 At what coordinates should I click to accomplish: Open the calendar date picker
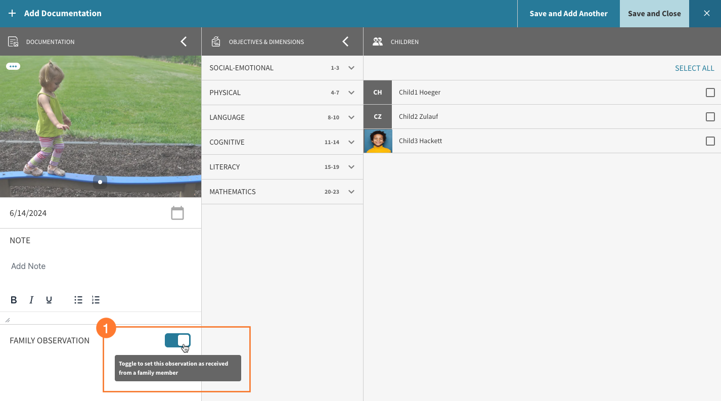click(177, 213)
